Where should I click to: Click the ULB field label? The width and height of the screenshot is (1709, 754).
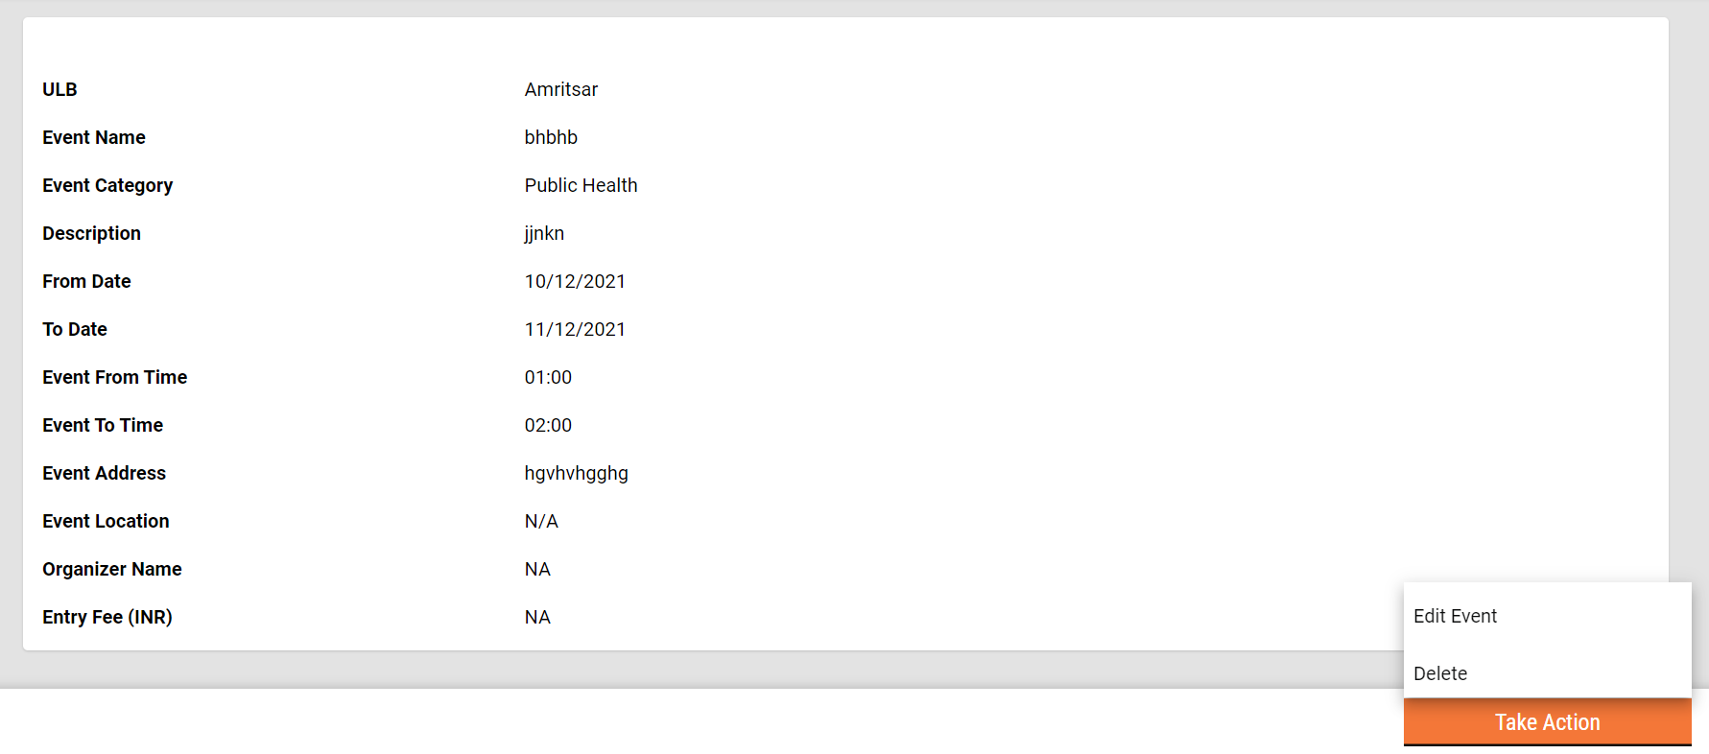pyautogui.click(x=59, y=89)
